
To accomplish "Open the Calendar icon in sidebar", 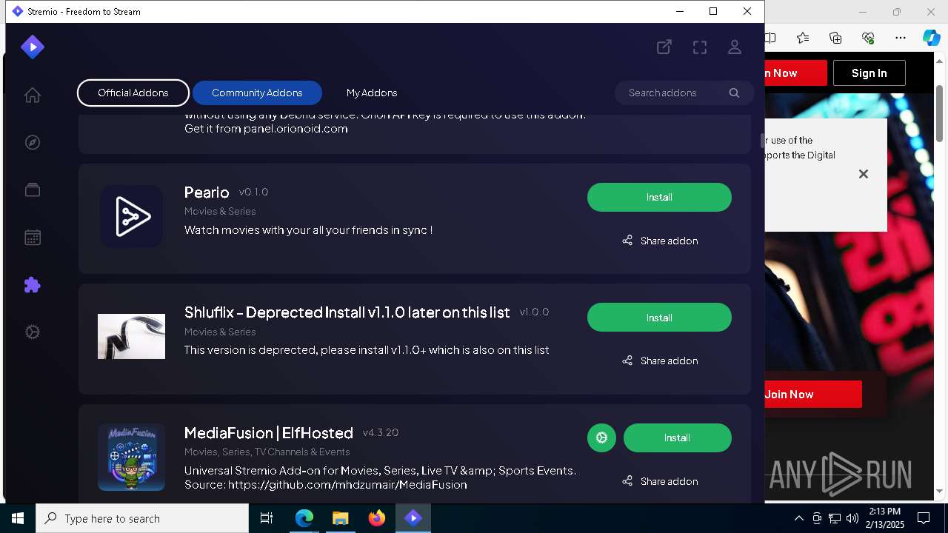I will pos(32,238).
